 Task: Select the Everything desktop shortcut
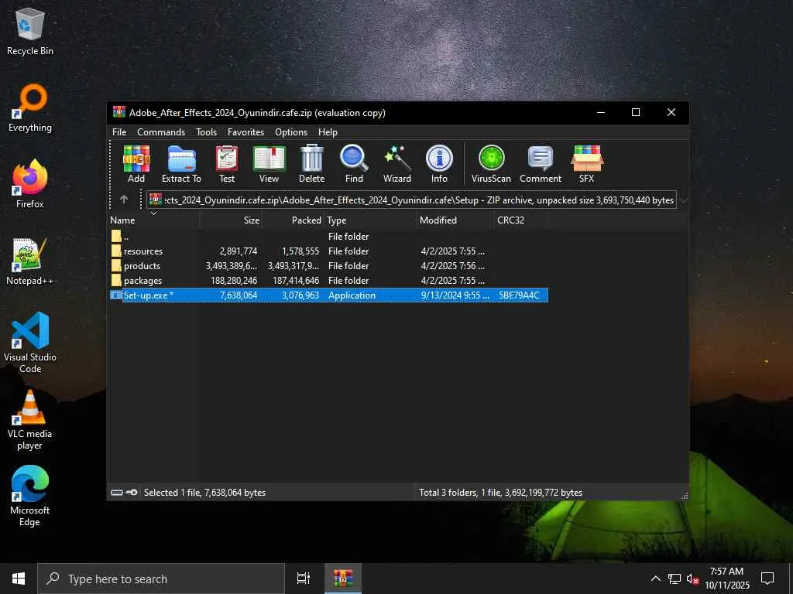(30, 108)
